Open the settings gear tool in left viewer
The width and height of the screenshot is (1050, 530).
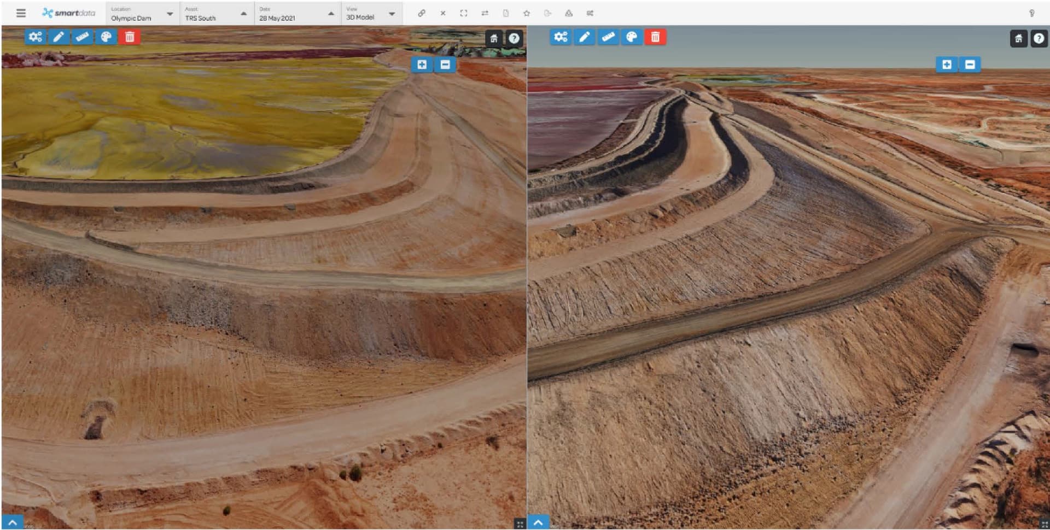click(36, 37)
